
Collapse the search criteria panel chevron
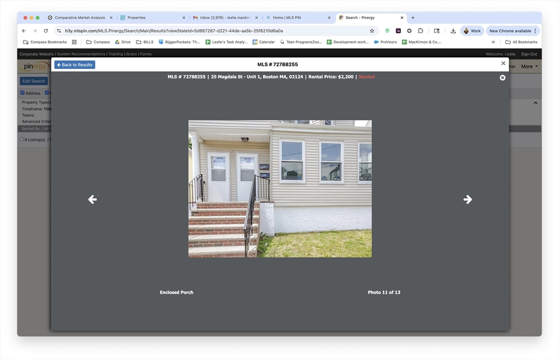(535, 102)
